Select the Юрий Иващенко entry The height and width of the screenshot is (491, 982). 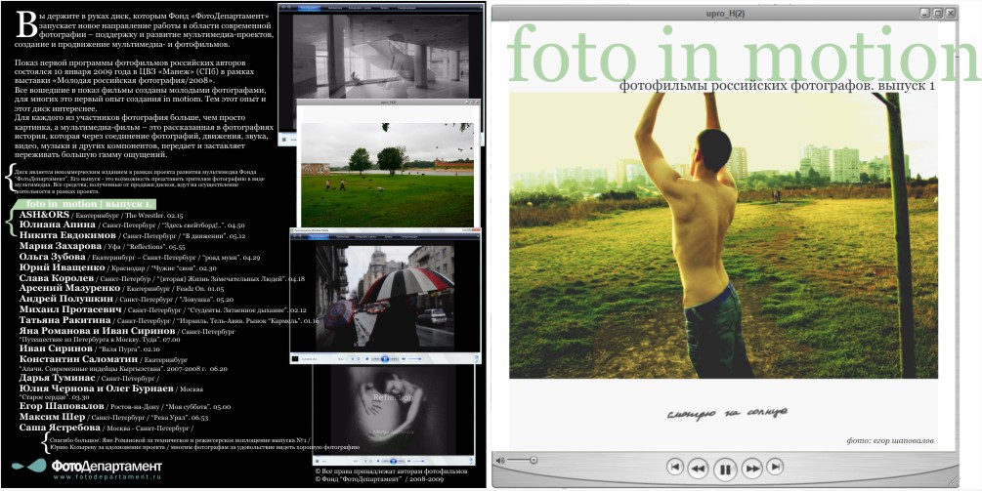119,267
